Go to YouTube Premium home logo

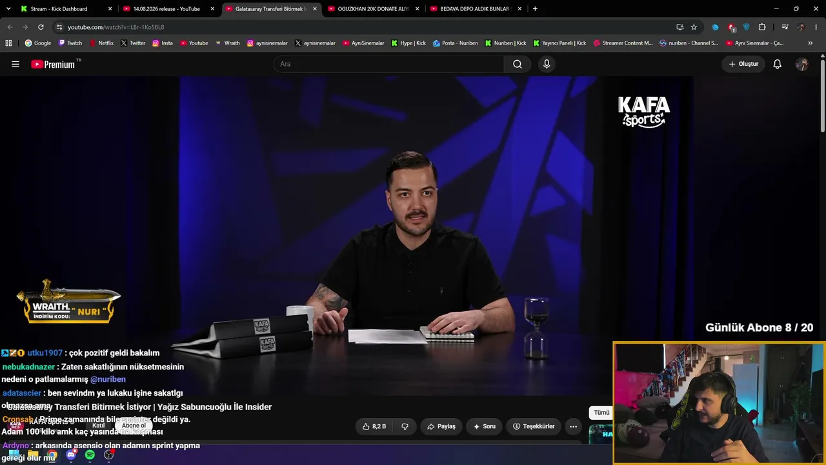(x=53, y=64)
